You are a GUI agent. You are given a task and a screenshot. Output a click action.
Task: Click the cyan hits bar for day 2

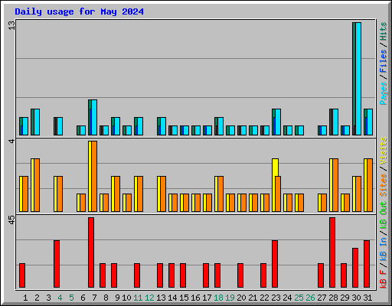[x=37, y=122]
